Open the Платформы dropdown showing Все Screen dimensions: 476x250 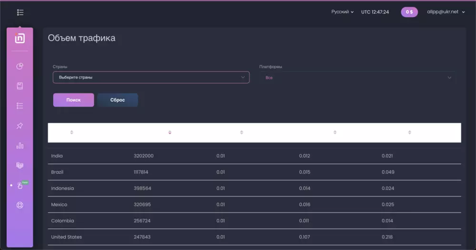[x=357, y=78]
